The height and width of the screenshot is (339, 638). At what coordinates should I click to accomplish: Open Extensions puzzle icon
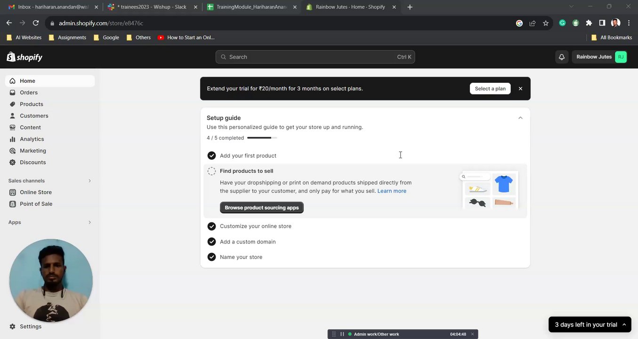click(x=589, y=23)
